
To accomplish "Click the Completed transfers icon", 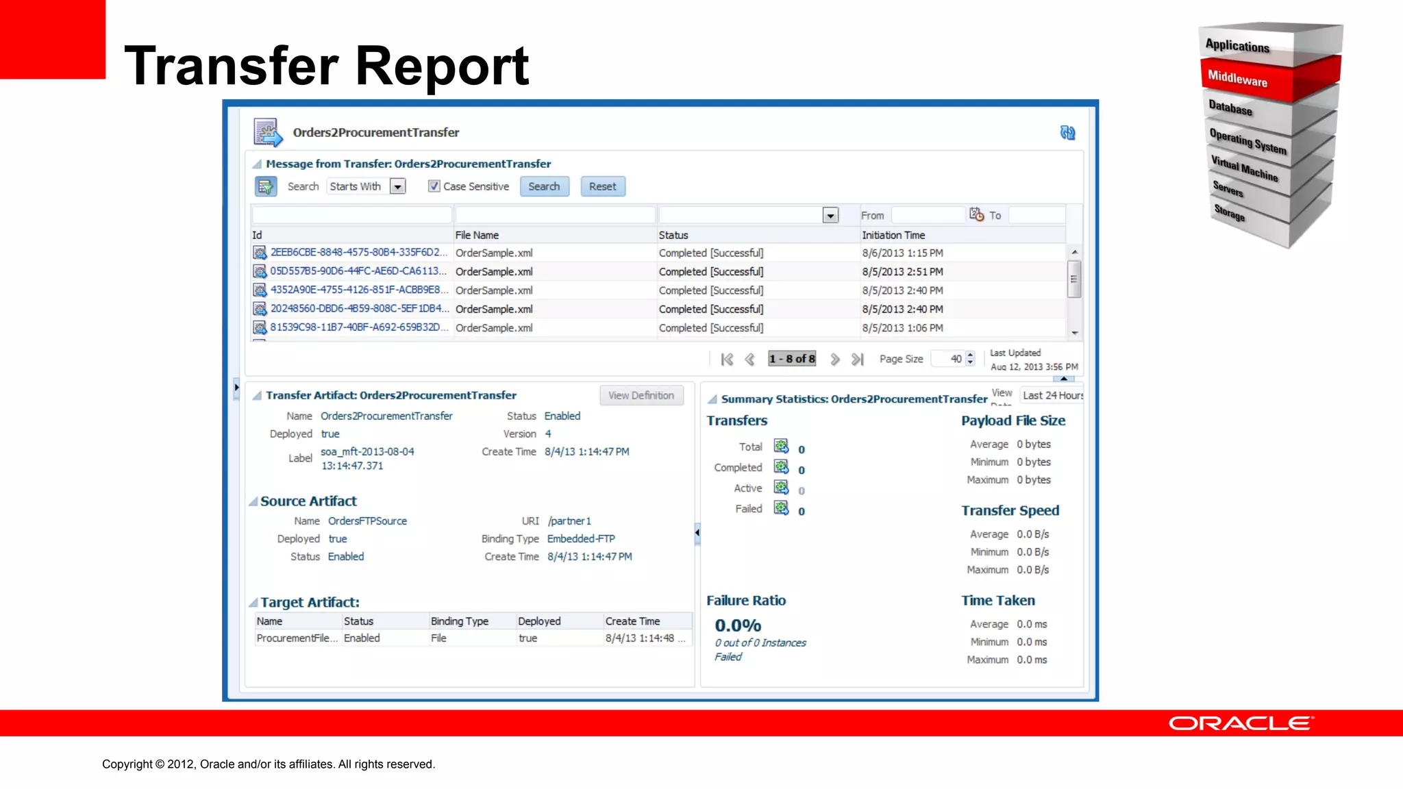I will point(781,467).
